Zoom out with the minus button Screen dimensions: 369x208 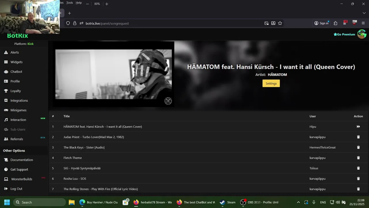pyautogui.click(x=87, y=4)
